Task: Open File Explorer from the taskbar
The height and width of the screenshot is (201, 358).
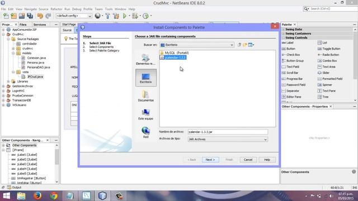Action: point(21,196)
